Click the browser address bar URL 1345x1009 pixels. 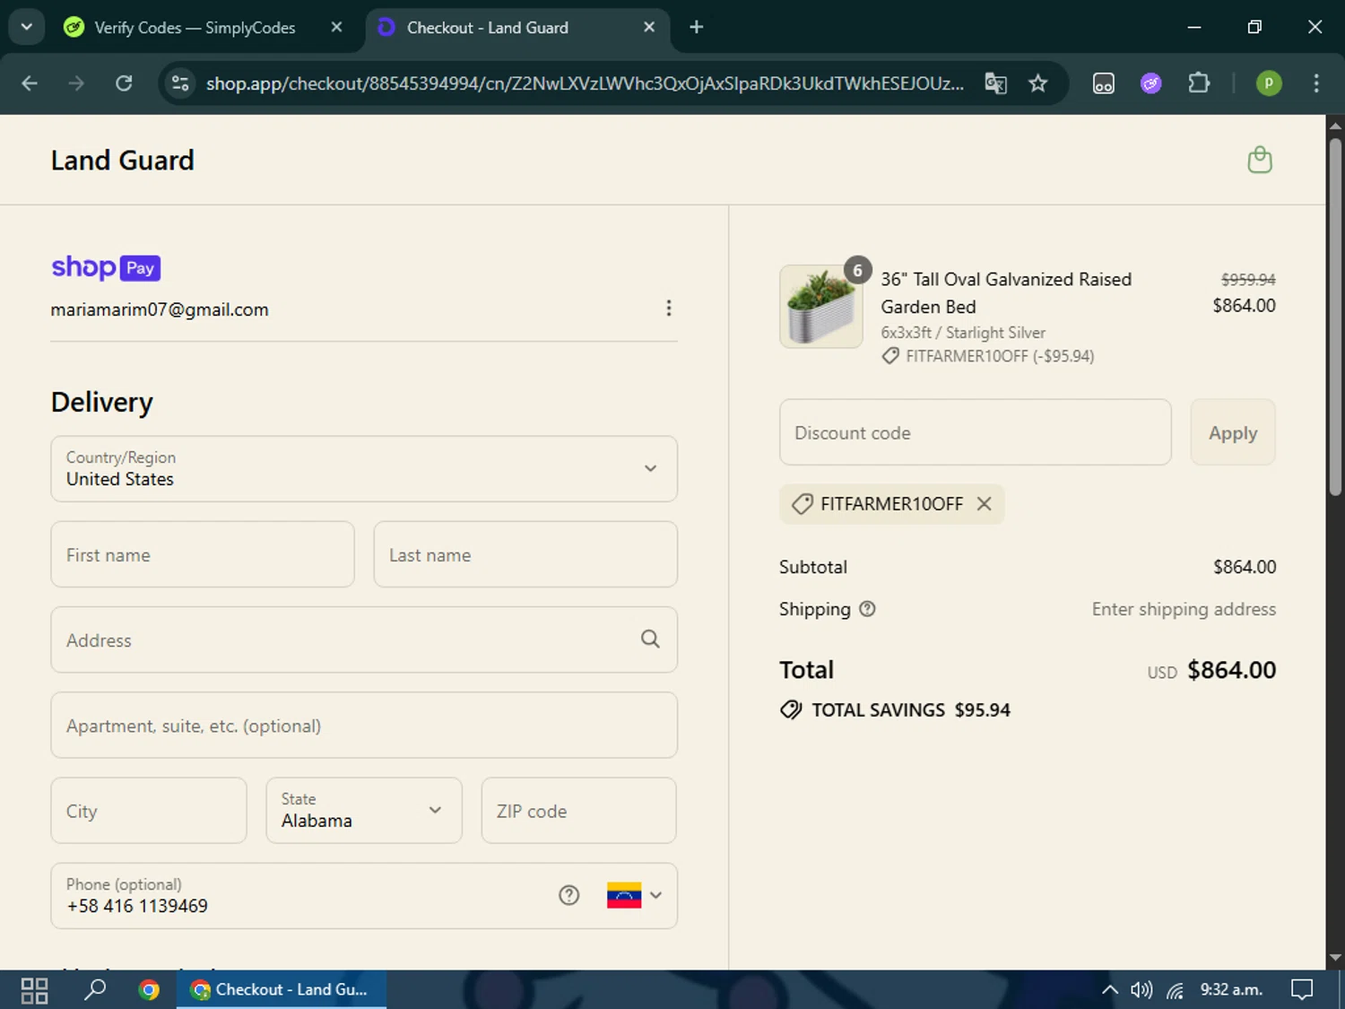[585, 83]
